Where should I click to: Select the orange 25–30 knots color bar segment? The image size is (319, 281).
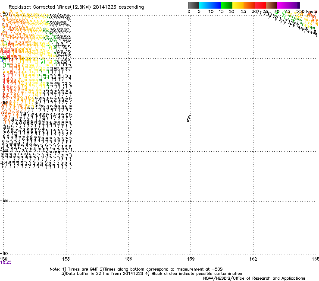[249, 5]
